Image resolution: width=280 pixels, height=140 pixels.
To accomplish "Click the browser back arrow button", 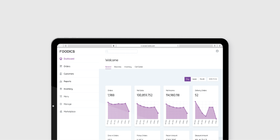I will tap(59, 46).
